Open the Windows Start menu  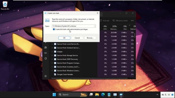click(x=54, y=94)
